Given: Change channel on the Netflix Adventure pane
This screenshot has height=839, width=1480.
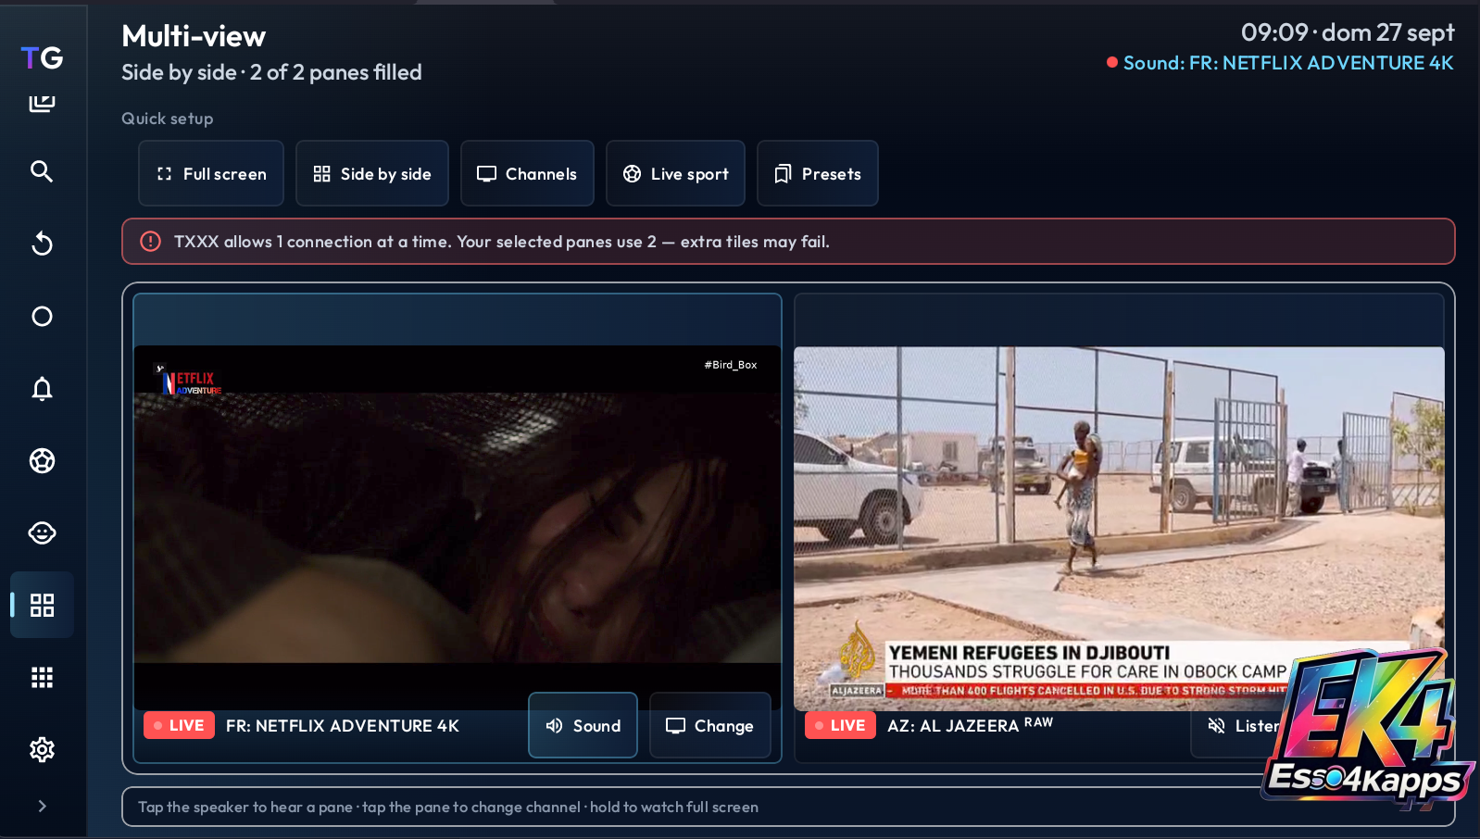Looking at the screenshot, I should point(710,725).
